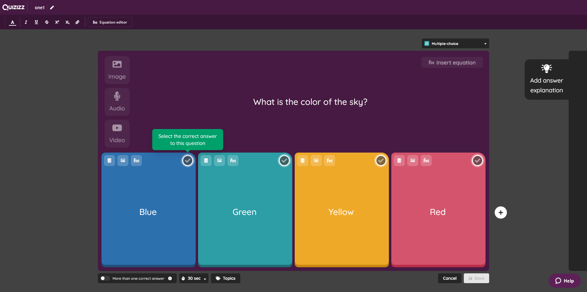Toggle bold formatting in the toolbar

13,22
